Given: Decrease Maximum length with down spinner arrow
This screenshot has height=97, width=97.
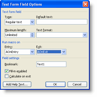Looking at the screenshot, I should (x=32, y=36).
